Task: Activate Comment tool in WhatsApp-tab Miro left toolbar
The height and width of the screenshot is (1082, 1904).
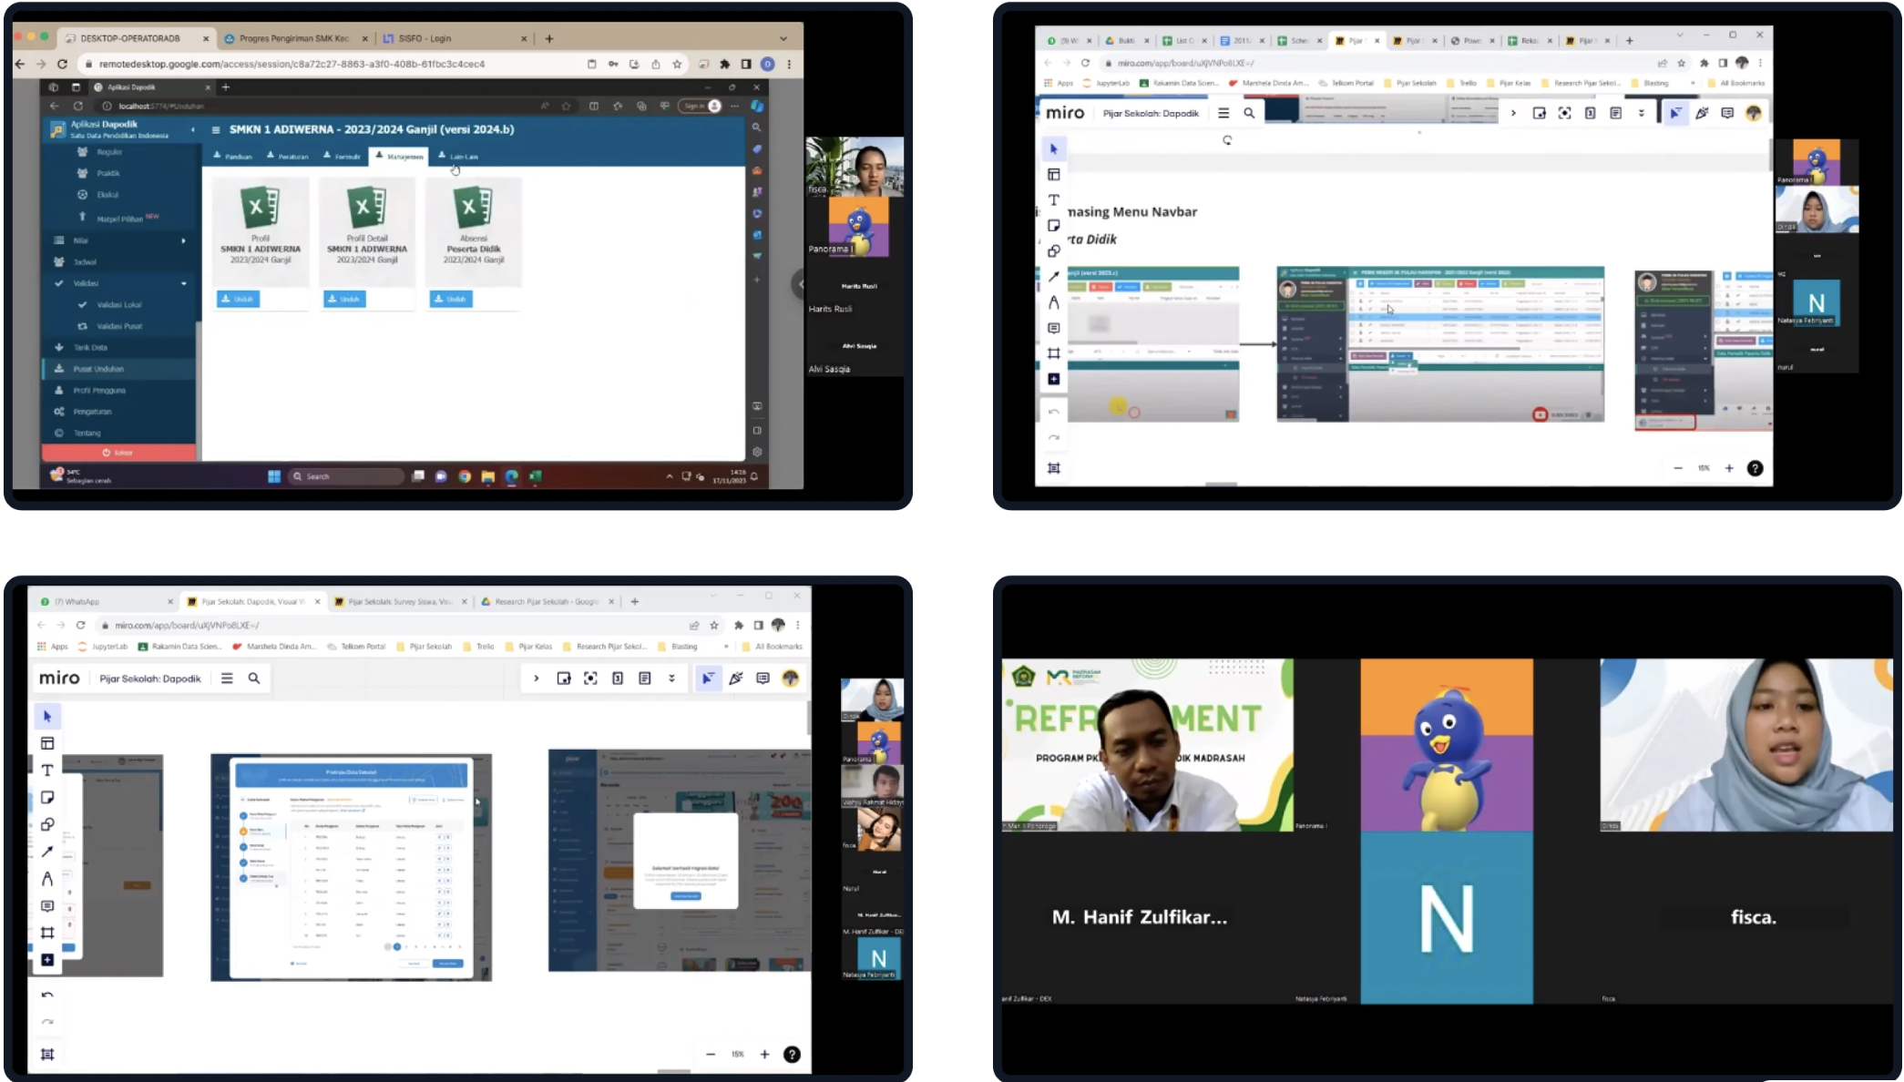Action: (47, 905)
